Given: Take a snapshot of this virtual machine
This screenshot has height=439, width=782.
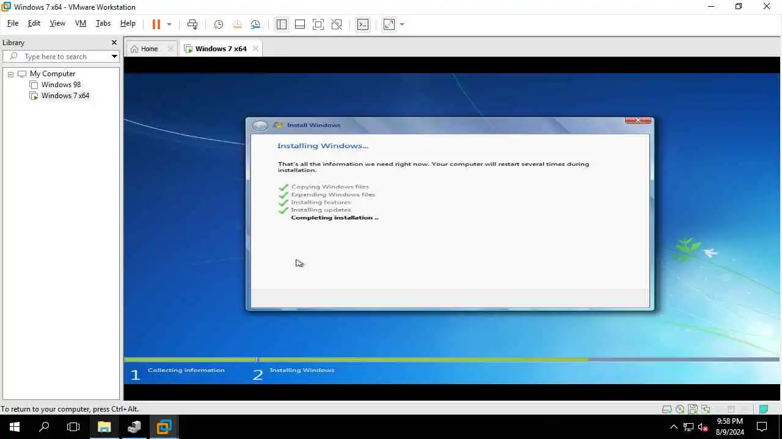Looking at the screenshot, I should [218, 24].
